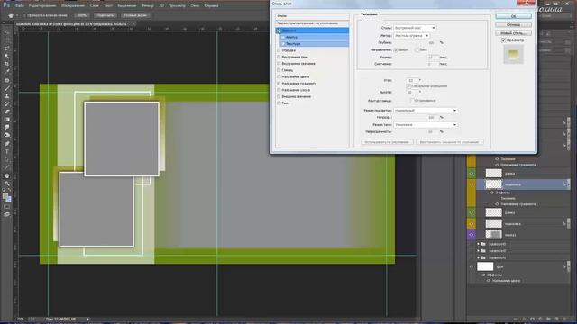The image size is (577, 324).
Task: Open status bar info arrow menu
Action: [88, 319]
